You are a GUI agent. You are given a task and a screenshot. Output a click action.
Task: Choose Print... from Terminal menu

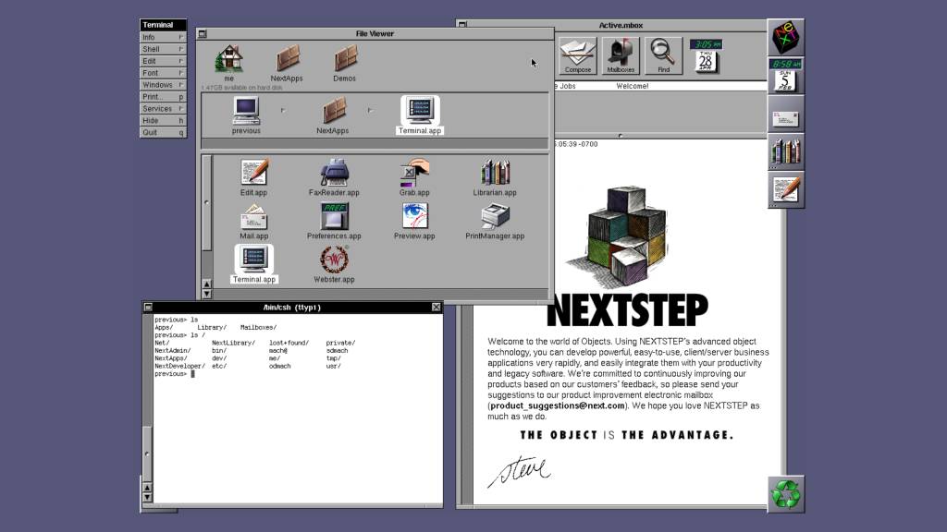(x=163, y=96)
